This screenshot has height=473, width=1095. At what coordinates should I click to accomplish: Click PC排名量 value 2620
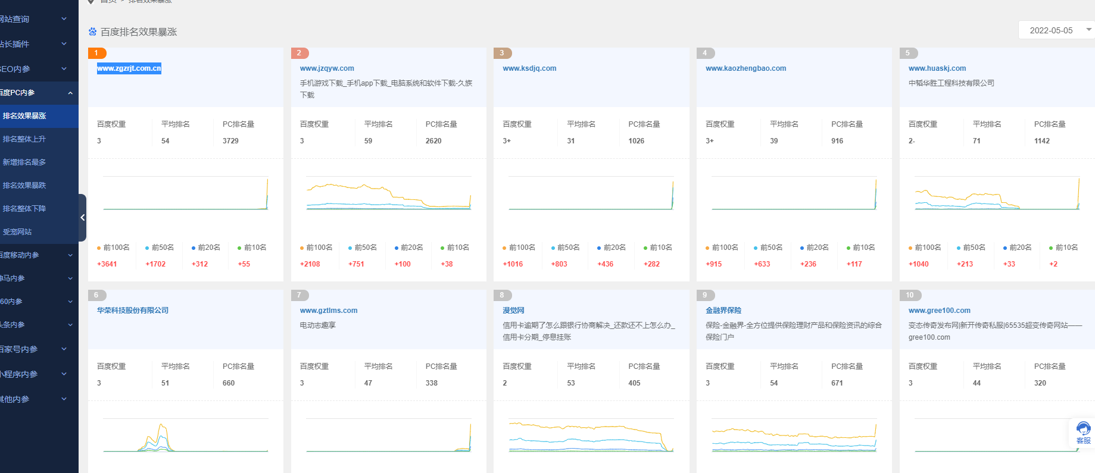(x=433, y=141)
